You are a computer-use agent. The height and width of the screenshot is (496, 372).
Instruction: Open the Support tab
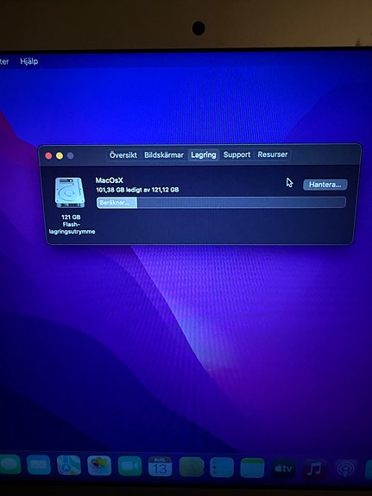236,154
